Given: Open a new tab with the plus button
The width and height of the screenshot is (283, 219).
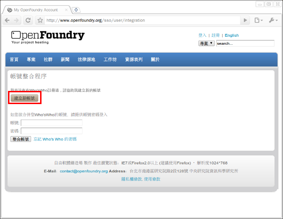Looking at the screenshot, I should [76, 10].
